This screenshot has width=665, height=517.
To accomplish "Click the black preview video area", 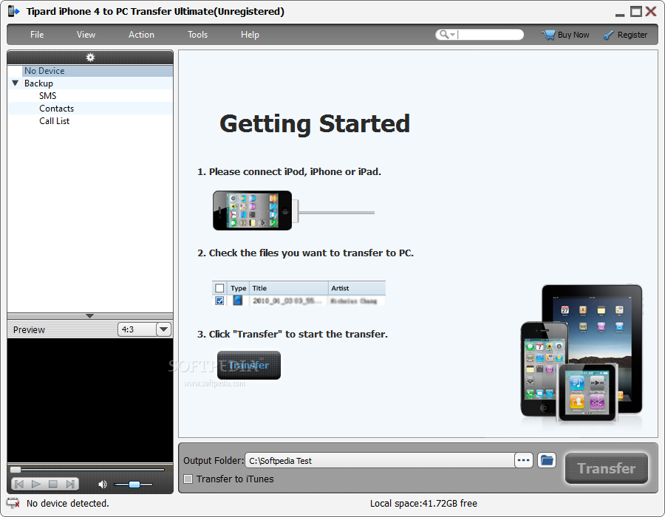I will (x=90, y=400).
